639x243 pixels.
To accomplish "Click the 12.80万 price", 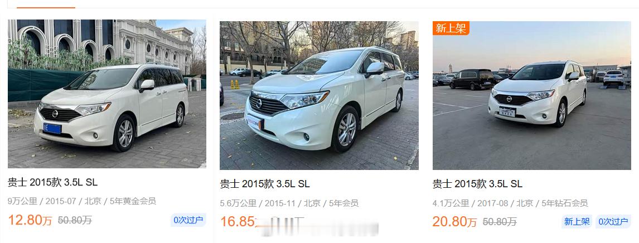I will [x=30, y=220].
